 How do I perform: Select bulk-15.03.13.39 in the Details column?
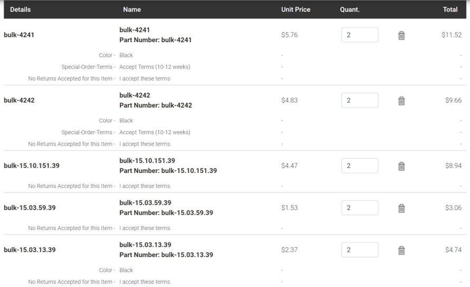point(30,250)
